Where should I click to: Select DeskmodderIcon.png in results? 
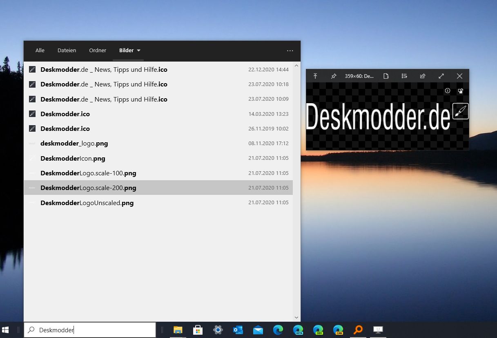[x=158, y=158]
